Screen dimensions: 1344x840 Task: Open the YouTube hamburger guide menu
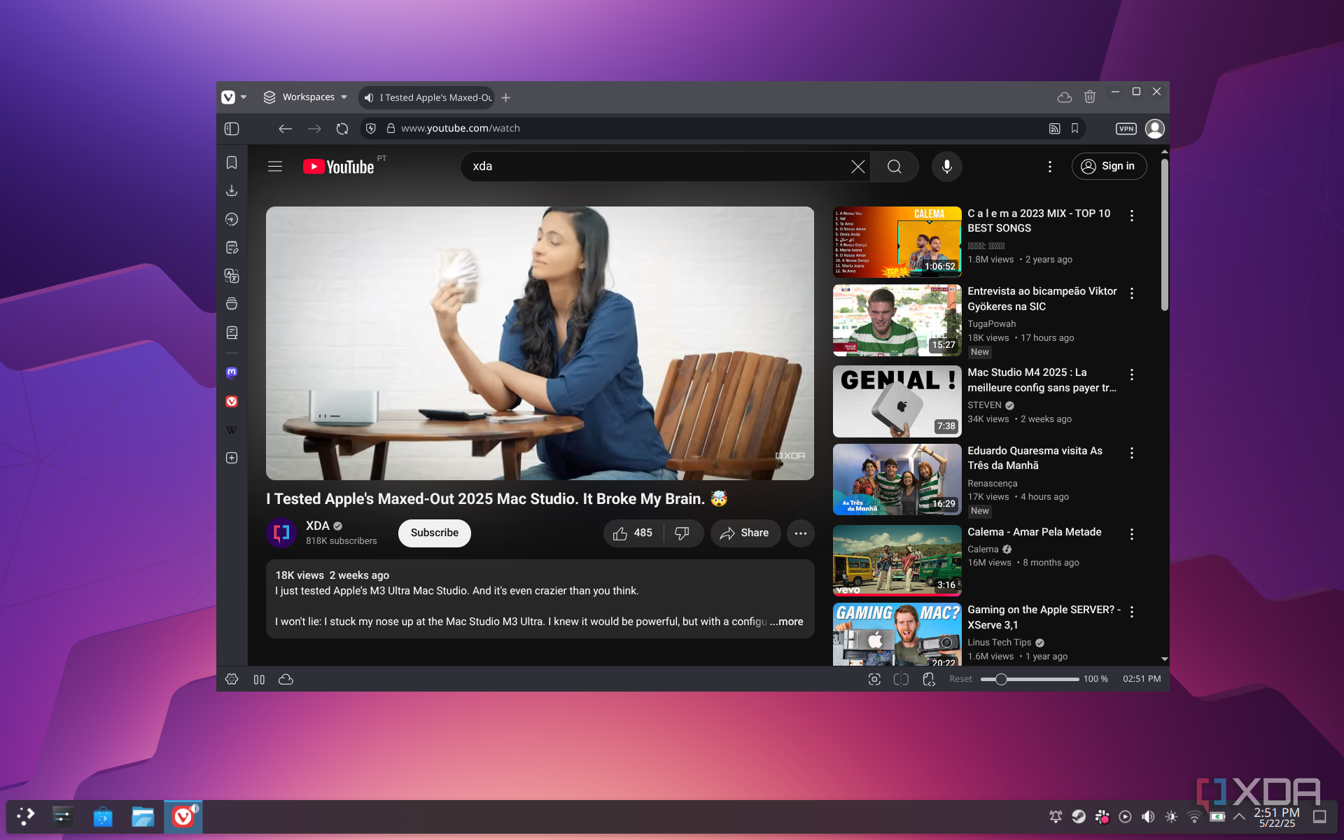275,167
